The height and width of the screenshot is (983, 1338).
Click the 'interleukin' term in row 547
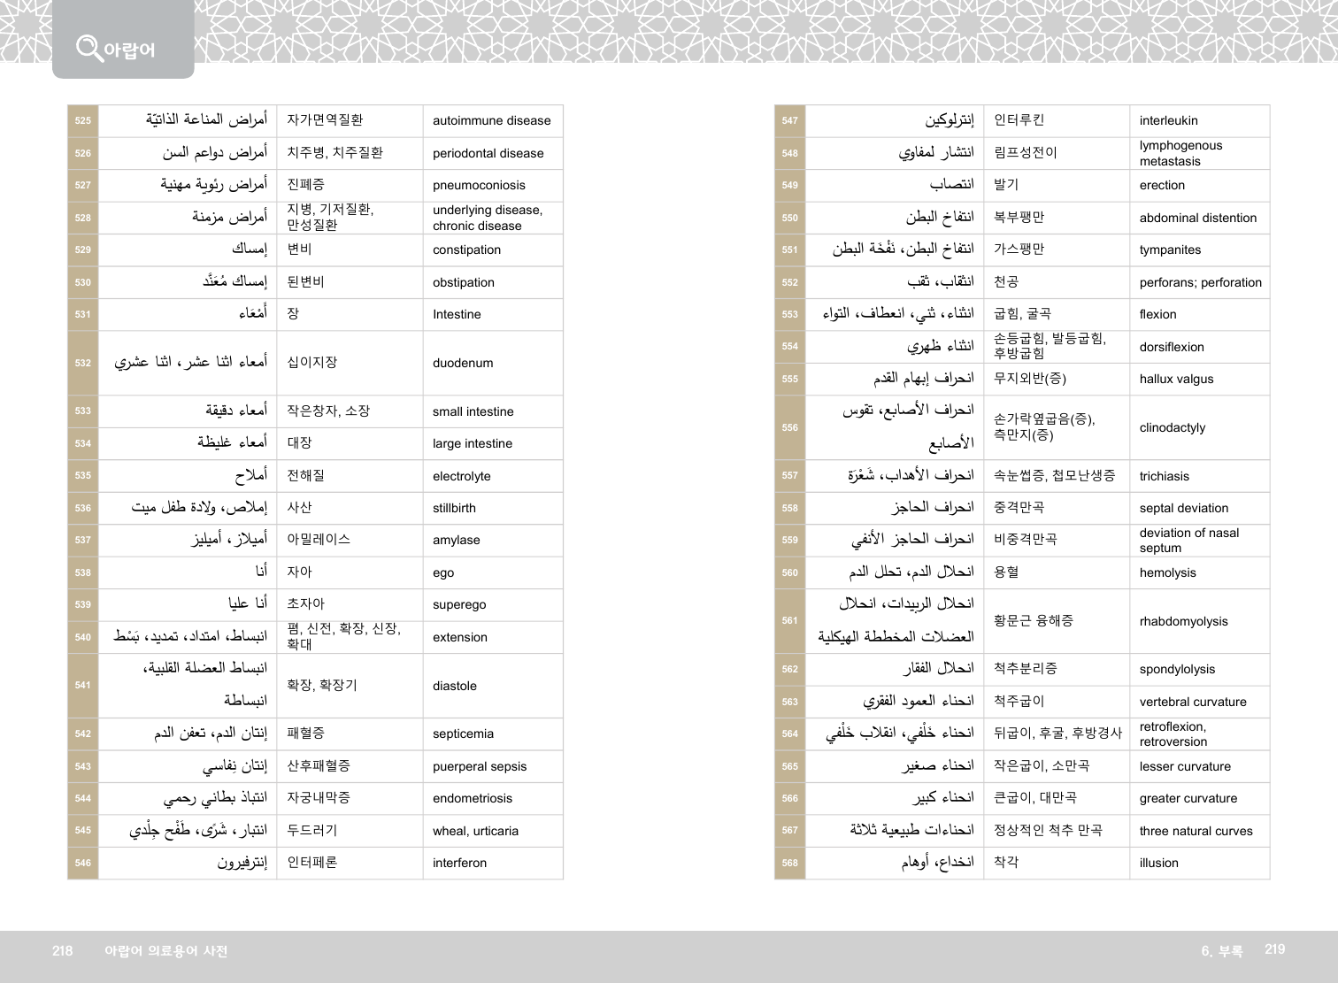pyautogui.click(x=1168, y=121)
